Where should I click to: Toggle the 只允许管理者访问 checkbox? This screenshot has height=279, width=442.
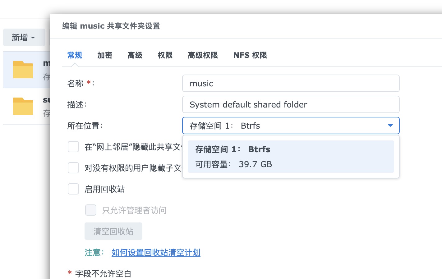(91, 210)
